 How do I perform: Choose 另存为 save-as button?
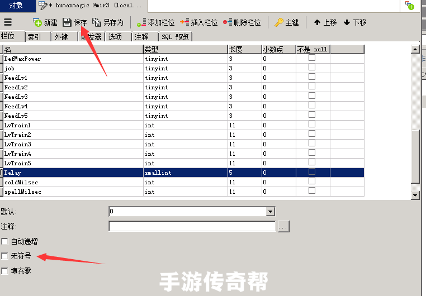(x=108, y=22)
